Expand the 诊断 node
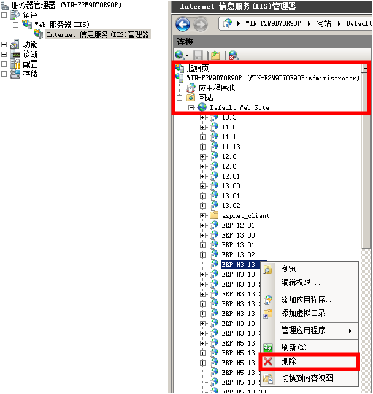Screen dimensions: 373x394 (4, 54)
